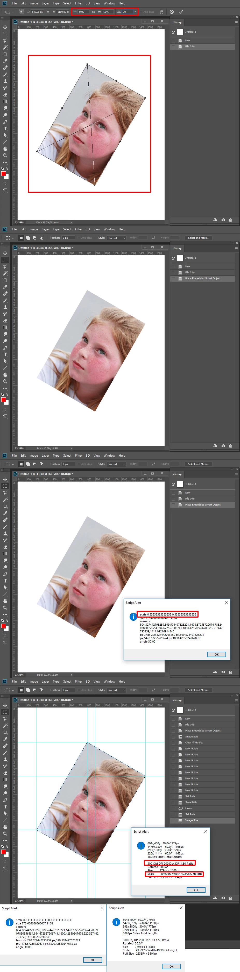Select Pen tool in the guides window

(x=5, y=800)
